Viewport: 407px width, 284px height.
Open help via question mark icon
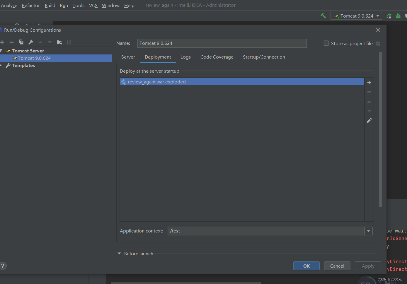click(3, 266)
